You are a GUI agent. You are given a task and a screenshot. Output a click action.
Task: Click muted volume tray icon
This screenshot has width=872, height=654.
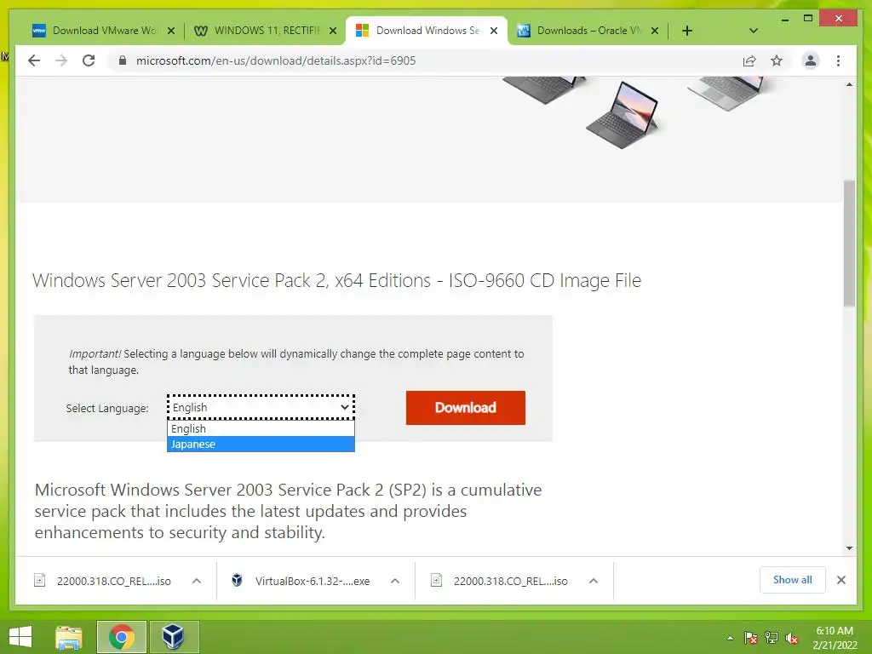(792, 639)
